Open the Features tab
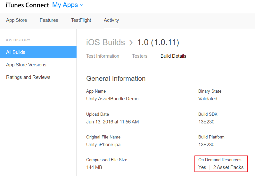Viewport: 255px width, 176px height. pyautogui.click(x=49, y=20)
